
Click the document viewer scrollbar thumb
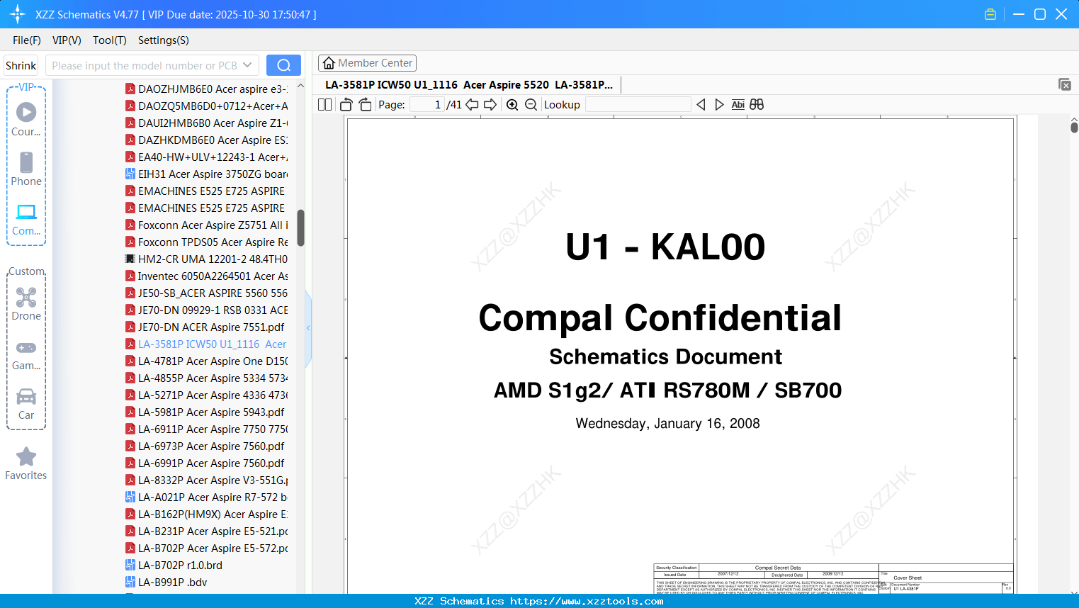[x=1074, y=127]
